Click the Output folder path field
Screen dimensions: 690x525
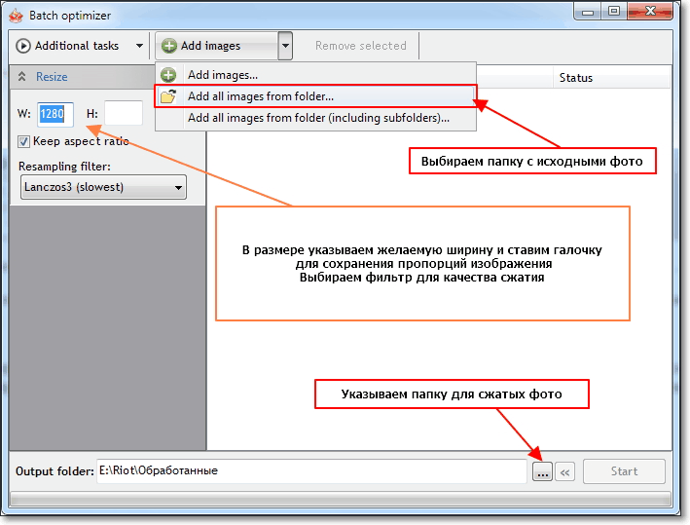[x=311, y=470]
